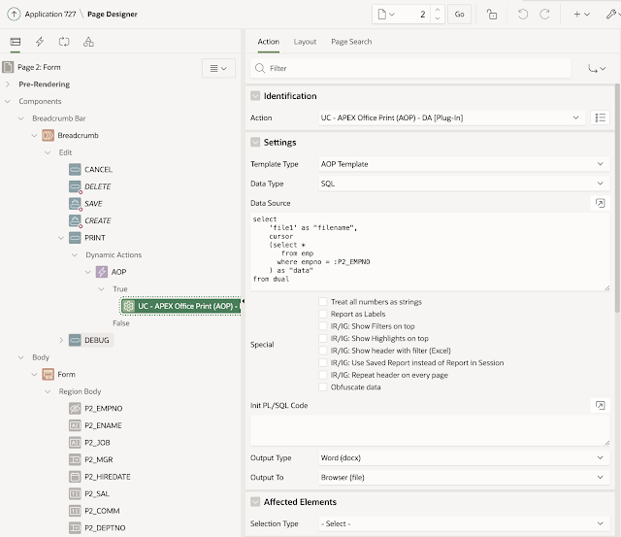Collapse the Affected Elements section

[x=255, y=502]
